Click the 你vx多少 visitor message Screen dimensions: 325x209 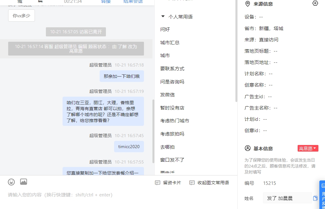coord(22,16)
